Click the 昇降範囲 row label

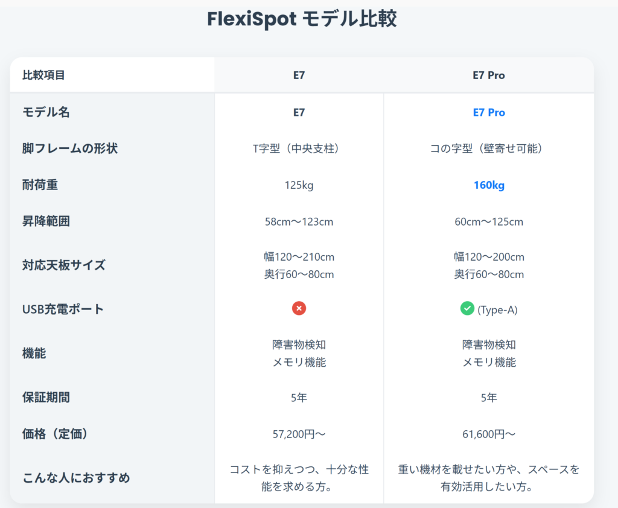tap(46, 221)
